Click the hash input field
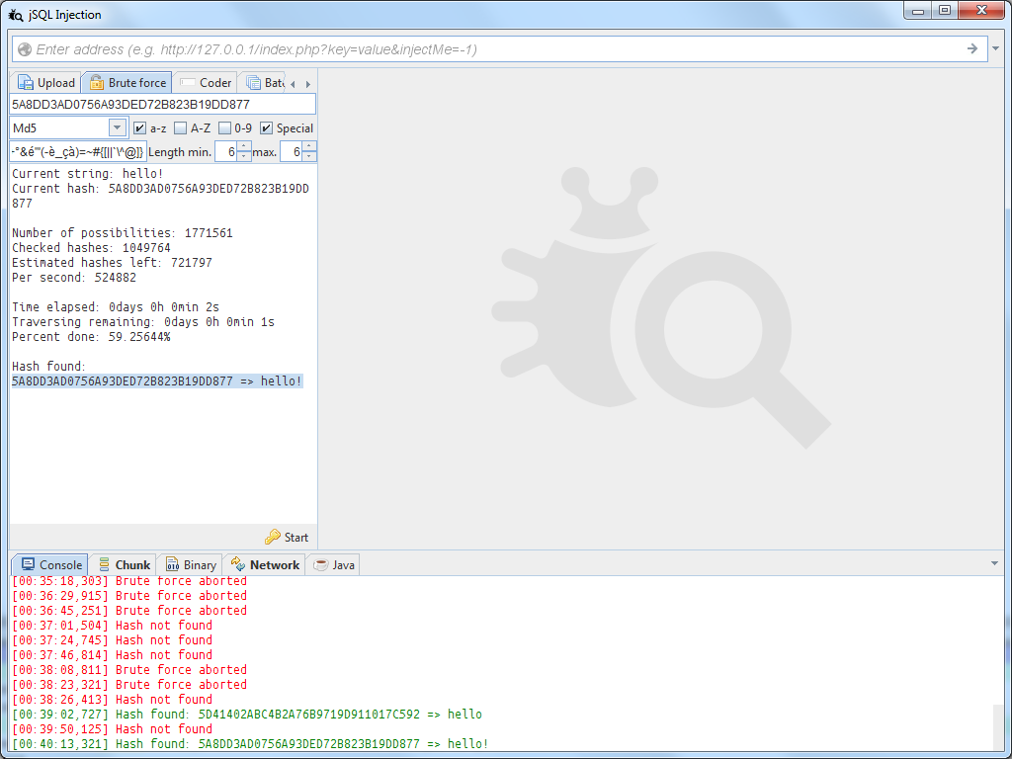The width and height of the screenshot is (1012, 759). pyautogui.click(x=163, y=104)
